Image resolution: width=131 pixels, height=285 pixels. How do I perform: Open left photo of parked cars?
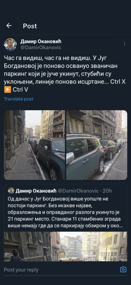34,145
